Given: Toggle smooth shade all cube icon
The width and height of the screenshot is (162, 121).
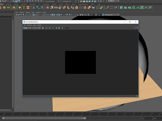Looking at the screenshot, I should click(52, 15).
